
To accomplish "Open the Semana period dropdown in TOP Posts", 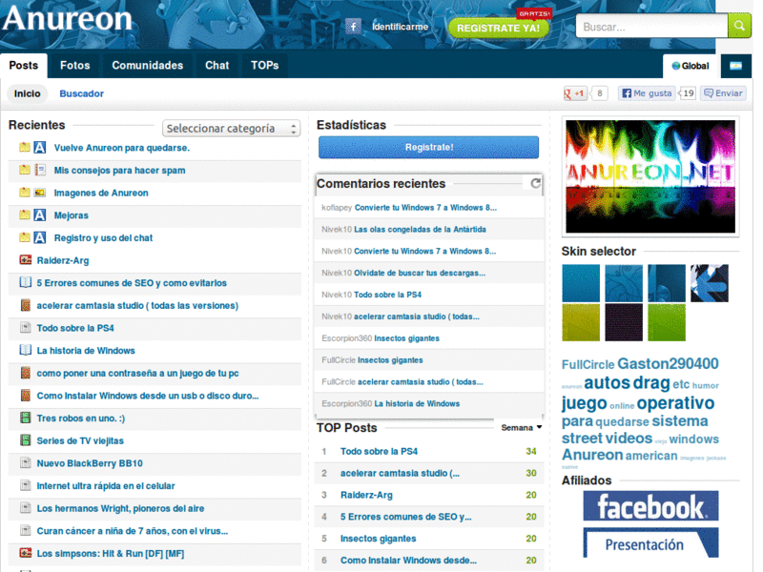I will click(521, 427).
